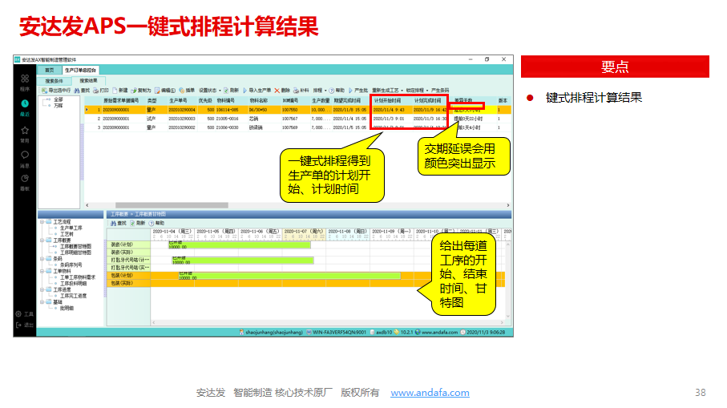Click the 包装(实际) Gantt row label
Screen dimensions: 727x408
tap(128, 283)
